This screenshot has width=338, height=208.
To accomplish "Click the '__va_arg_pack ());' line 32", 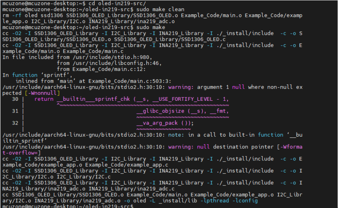I will (x=165, y=123).
